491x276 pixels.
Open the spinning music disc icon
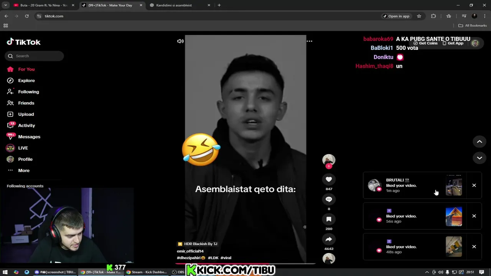(329, 259)
